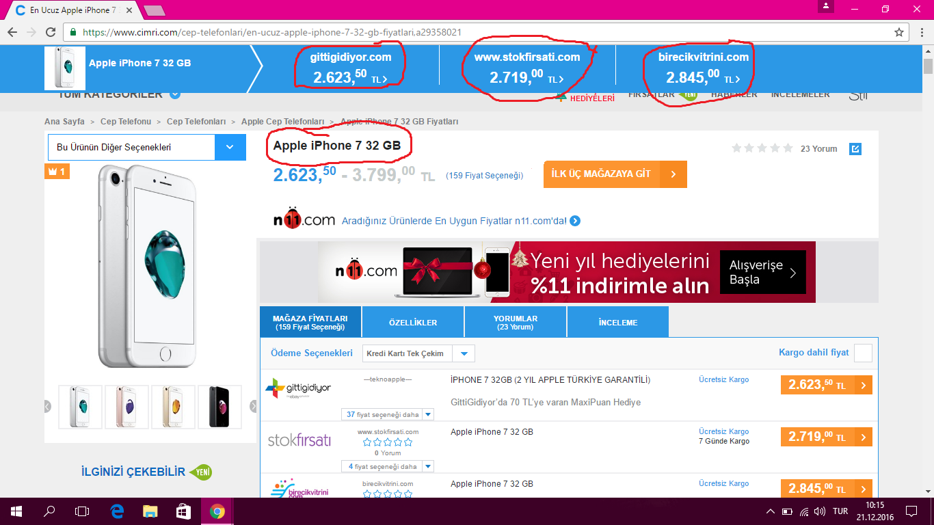Screen dimensions: 934x525
Task: Switch to the MAĞAZA FİYATLARI tab
Action: (x=310, y=322)
